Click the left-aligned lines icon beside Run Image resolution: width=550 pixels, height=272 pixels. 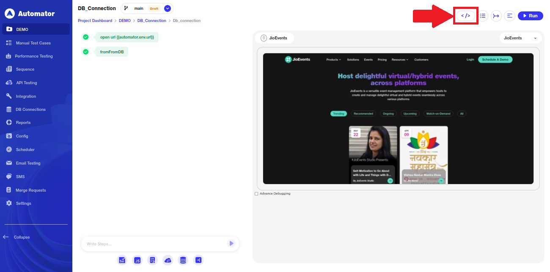click(509, 16)
